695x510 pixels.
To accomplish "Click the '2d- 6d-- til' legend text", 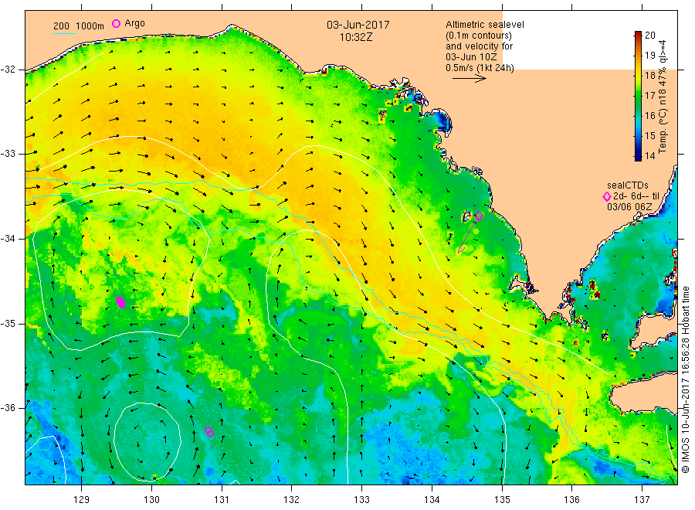I will point(636,196).
